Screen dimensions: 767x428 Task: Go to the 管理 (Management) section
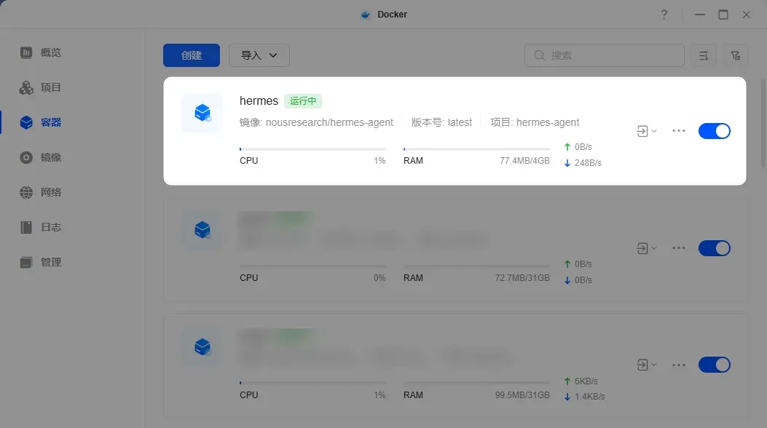pyautogui.click(x=51, y=261)
